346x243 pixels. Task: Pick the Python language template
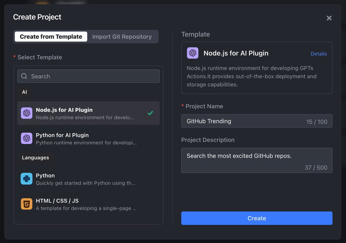click(x=86, y=179)
